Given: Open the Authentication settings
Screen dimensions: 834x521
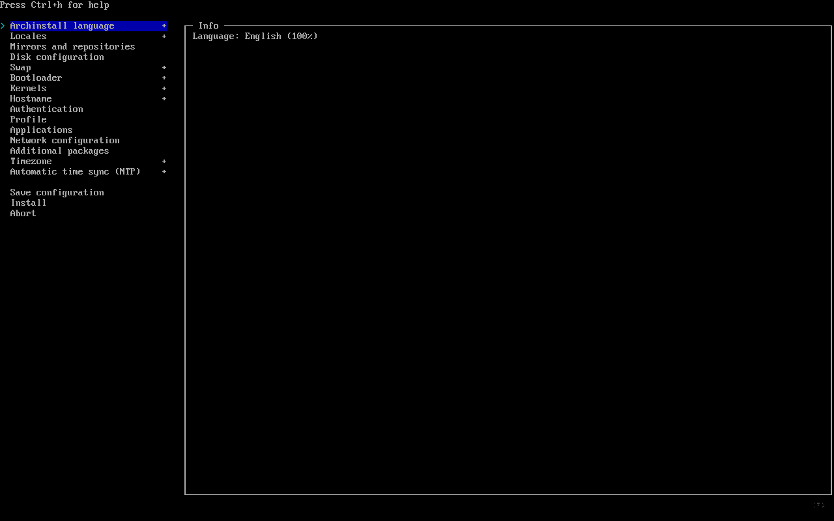Looking at the screenshot, I should point(46,109).
